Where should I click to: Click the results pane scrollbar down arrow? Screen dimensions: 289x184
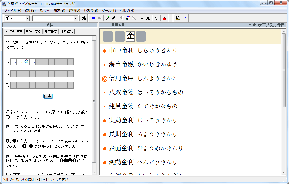283,172
